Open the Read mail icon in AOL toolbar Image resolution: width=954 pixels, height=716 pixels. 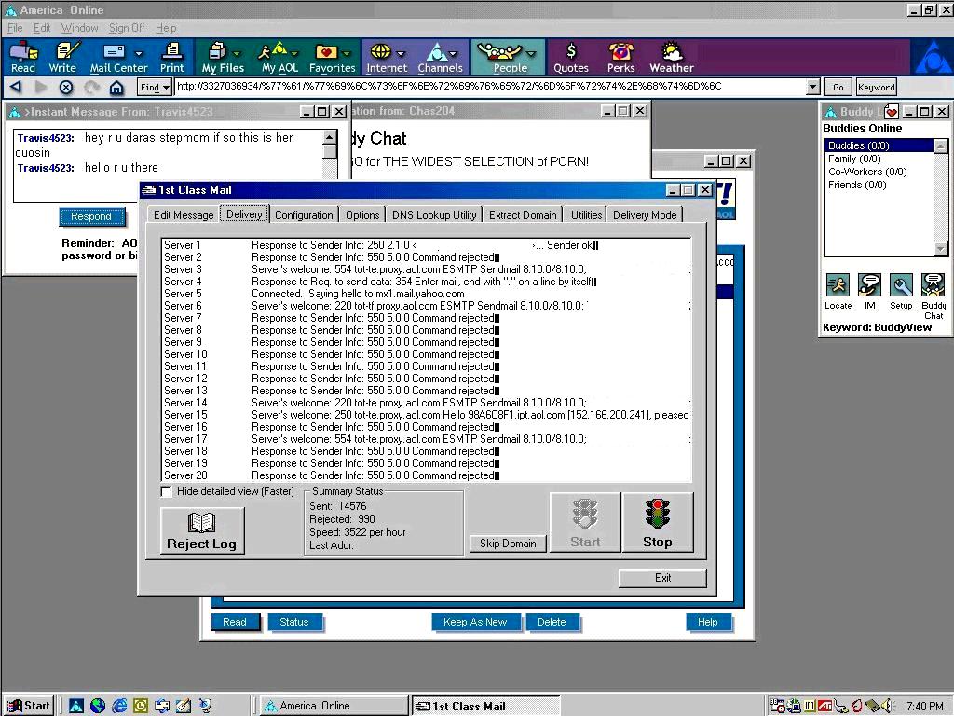[x=23, y=58]
